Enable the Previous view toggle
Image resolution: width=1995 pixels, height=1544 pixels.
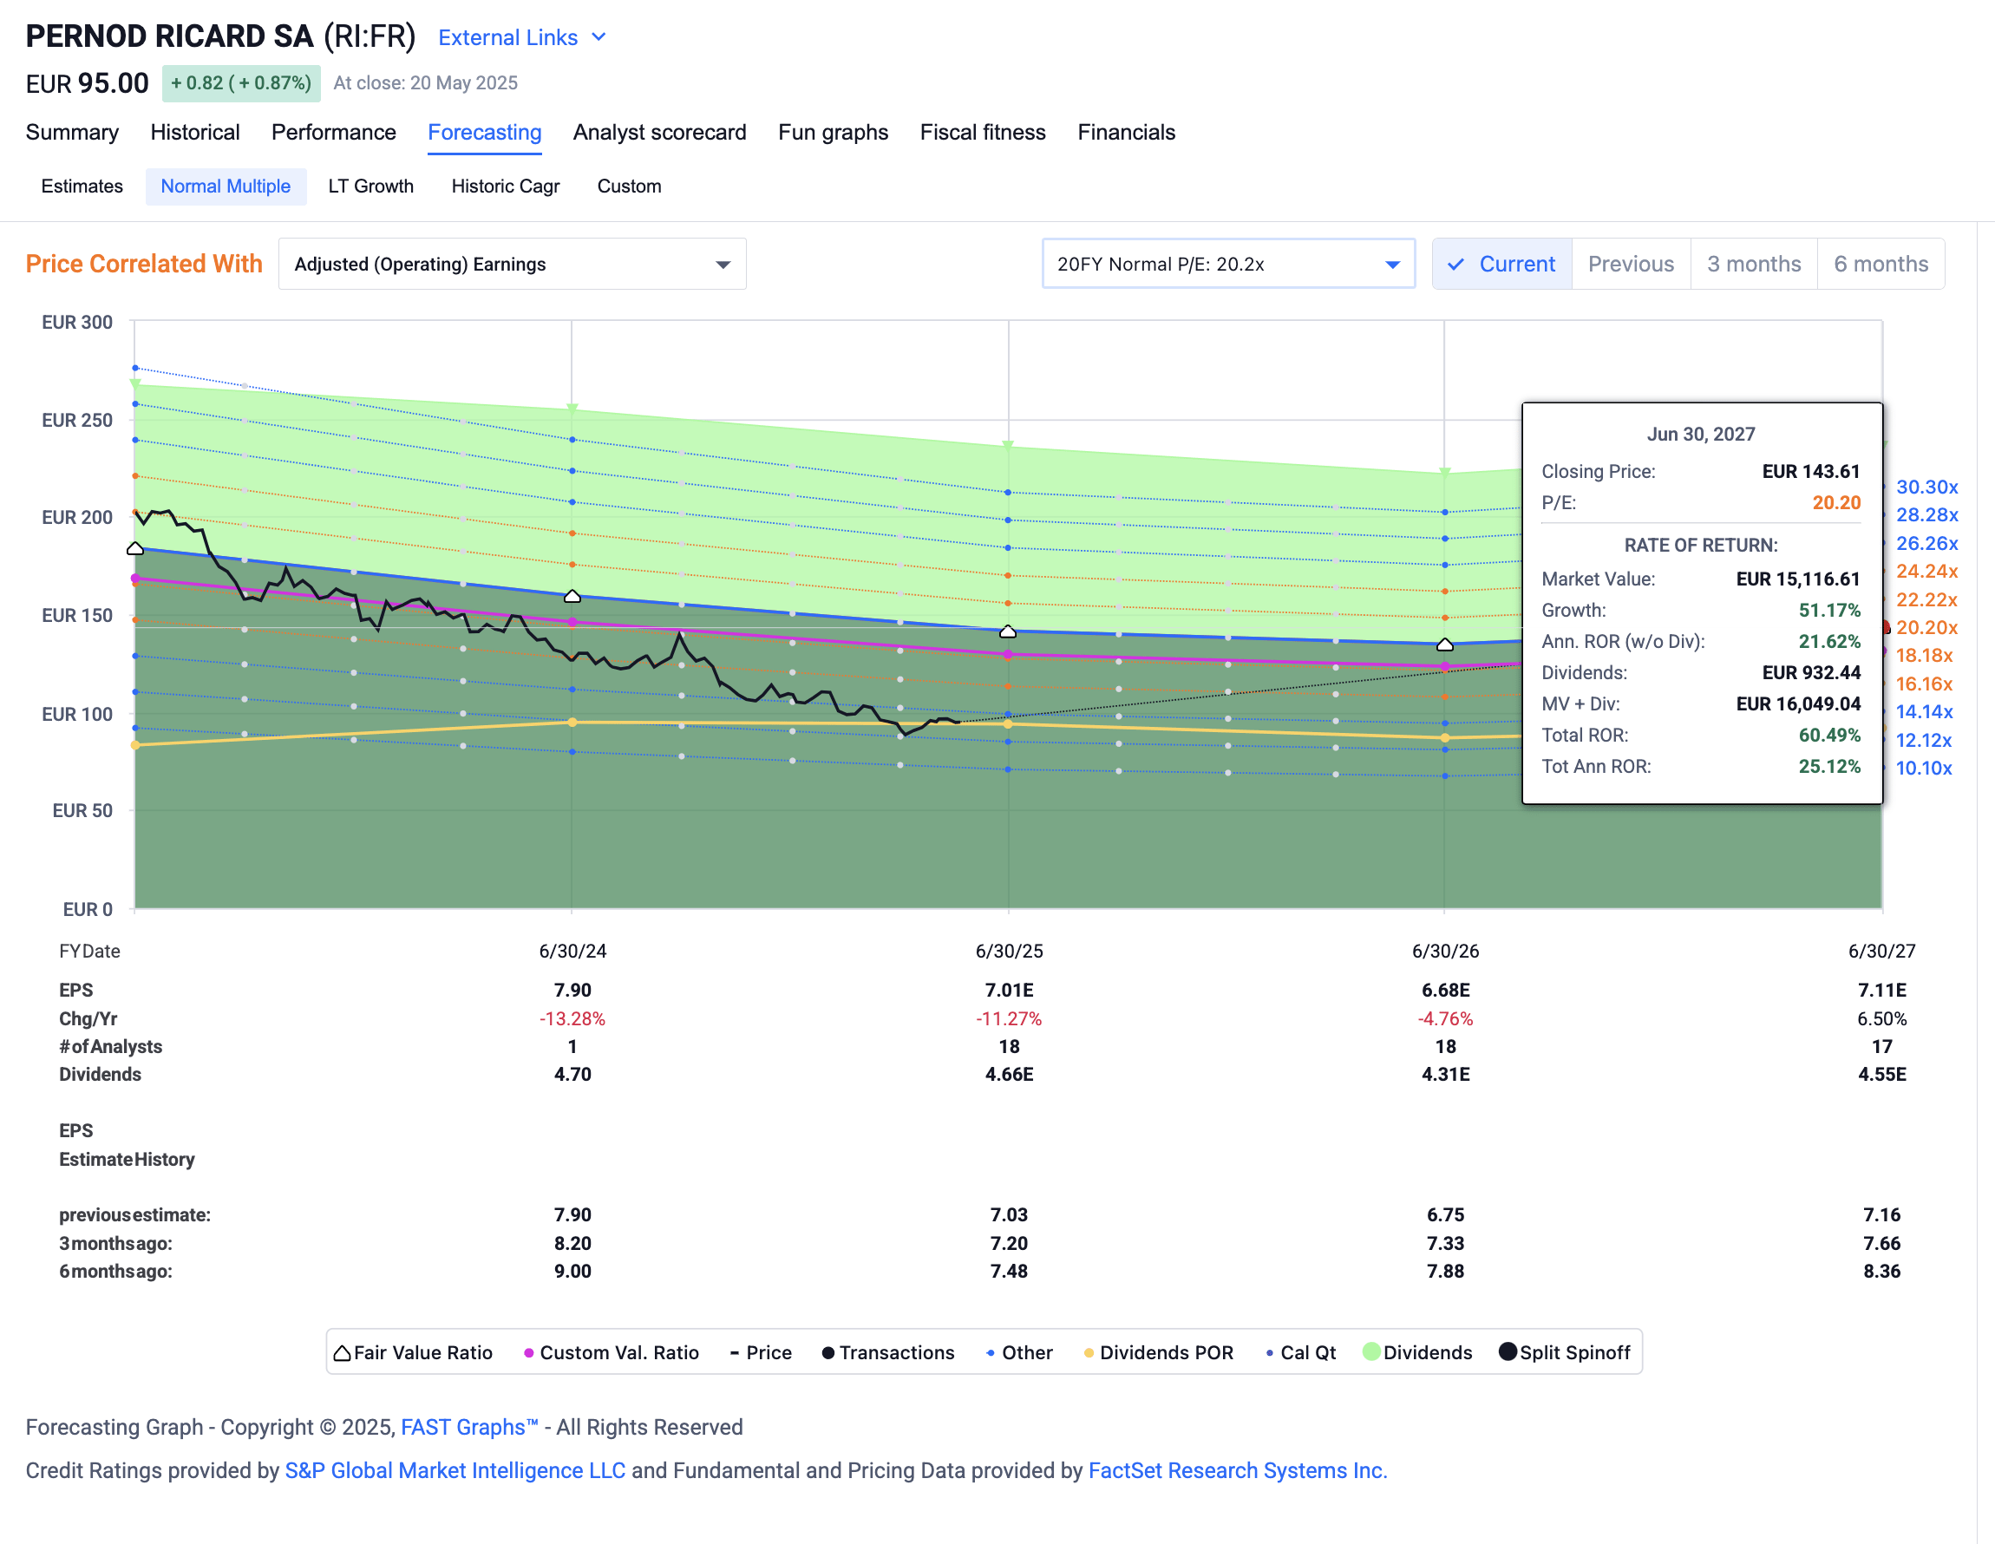tap(1631, 263)
